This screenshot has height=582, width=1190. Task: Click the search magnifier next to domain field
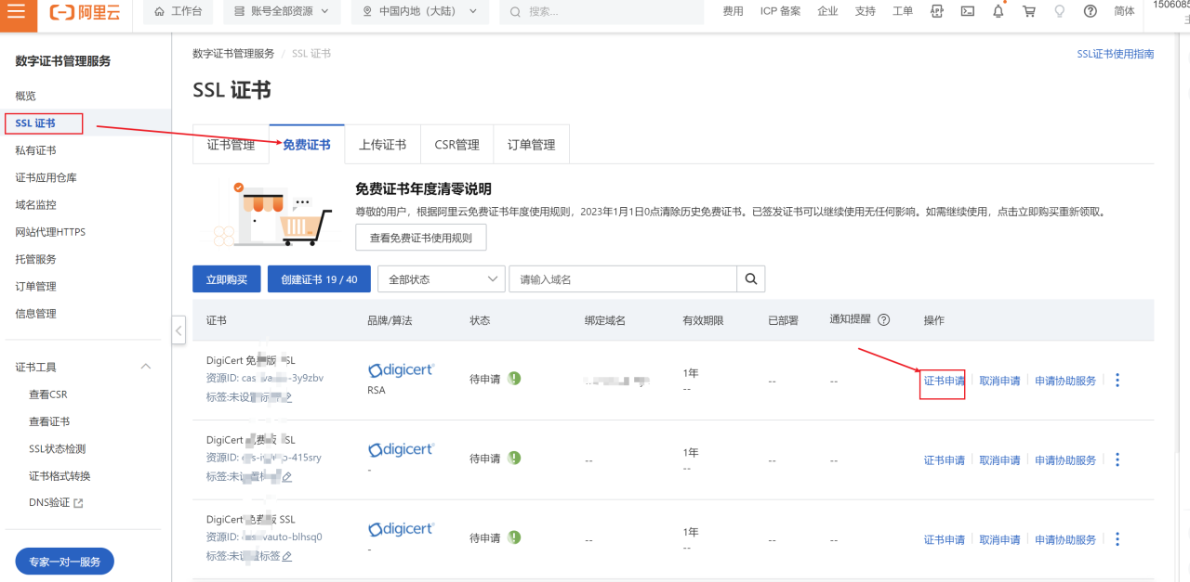pyautogui.click(x=751, y=279)
